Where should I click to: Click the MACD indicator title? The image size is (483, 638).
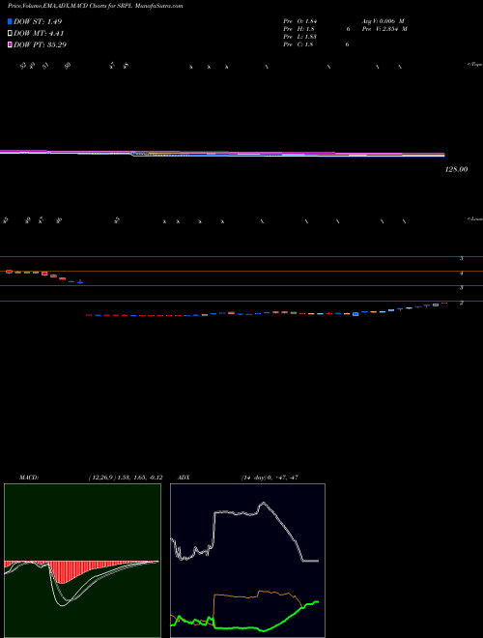pos(29,478)
